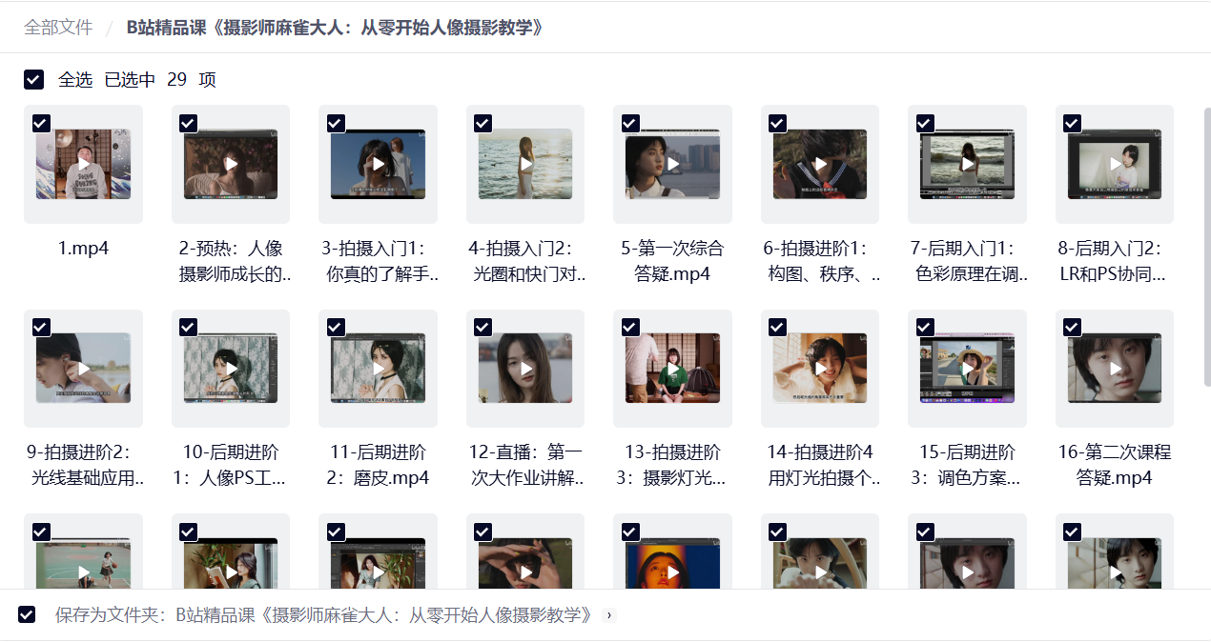The width and height of the screenshot is (1211, 642).
Task: Expand the save folder chevron arrow
Action: [x=610, y=615]
